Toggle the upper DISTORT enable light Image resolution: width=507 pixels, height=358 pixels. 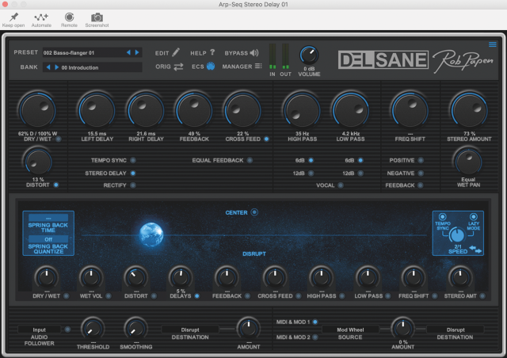56,185
